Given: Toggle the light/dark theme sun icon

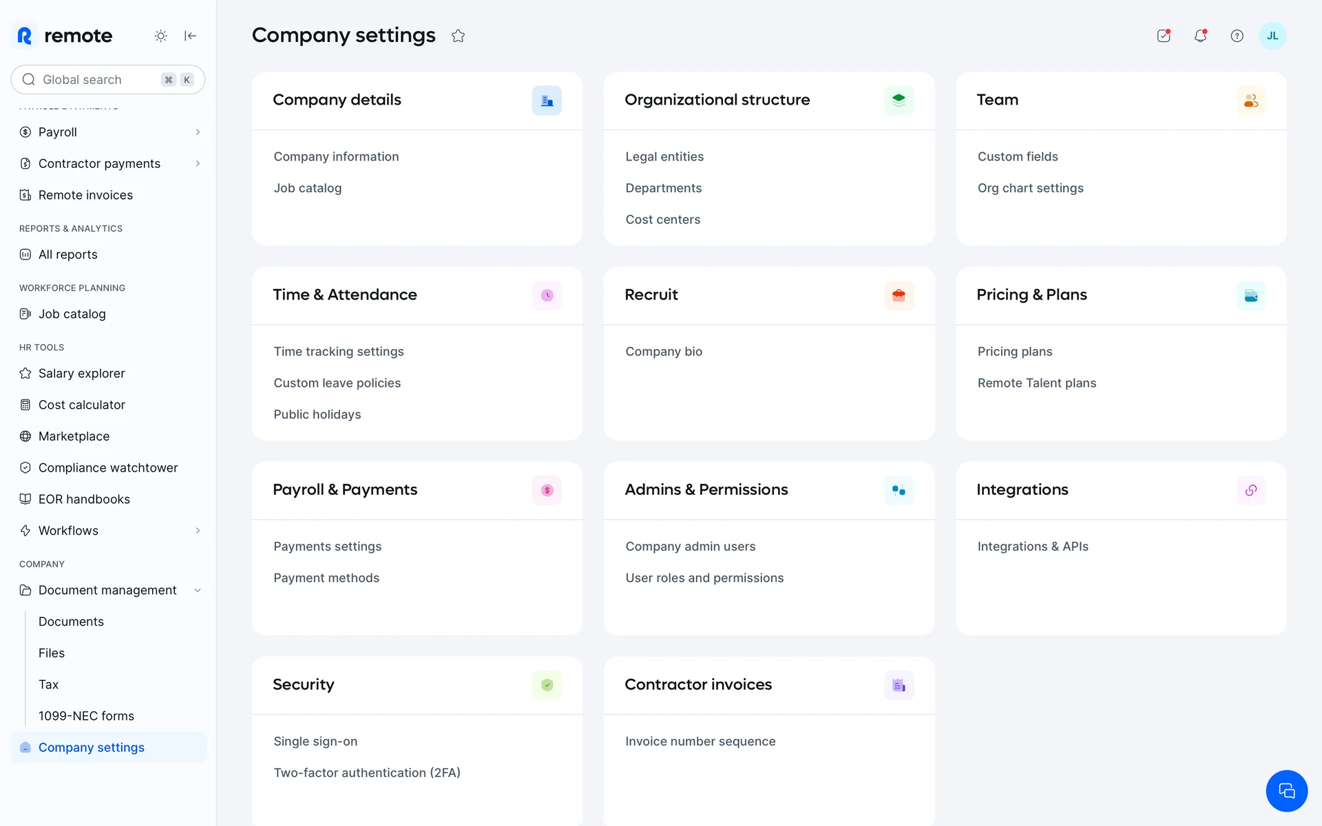Looking at the screenshot, I should (160, 36).
